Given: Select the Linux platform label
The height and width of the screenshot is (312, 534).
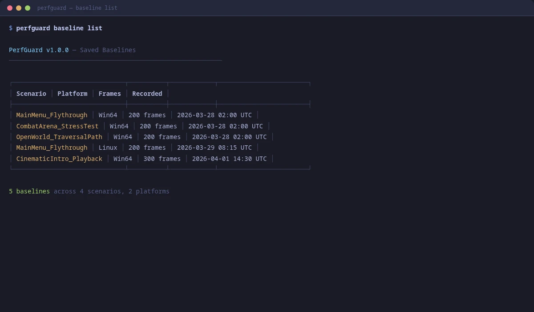Looking at the screenshot, I should click(x=108, y=148).
